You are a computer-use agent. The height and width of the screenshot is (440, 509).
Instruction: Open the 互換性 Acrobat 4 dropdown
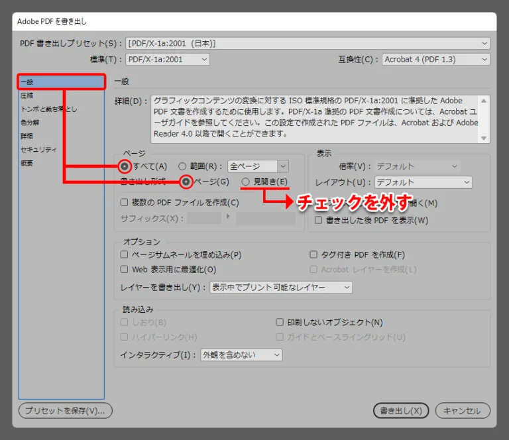point(435,60)
